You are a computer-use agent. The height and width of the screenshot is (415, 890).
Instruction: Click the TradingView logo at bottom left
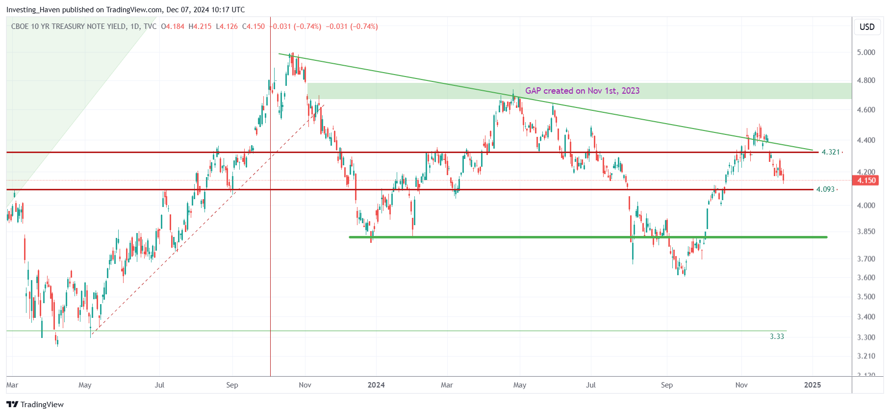coord(35,404)
